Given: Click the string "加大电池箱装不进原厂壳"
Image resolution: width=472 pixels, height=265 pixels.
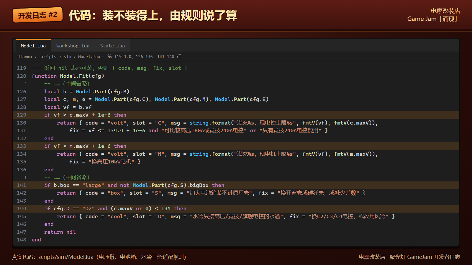Looking at the screenshot, I should pos(219,193).
